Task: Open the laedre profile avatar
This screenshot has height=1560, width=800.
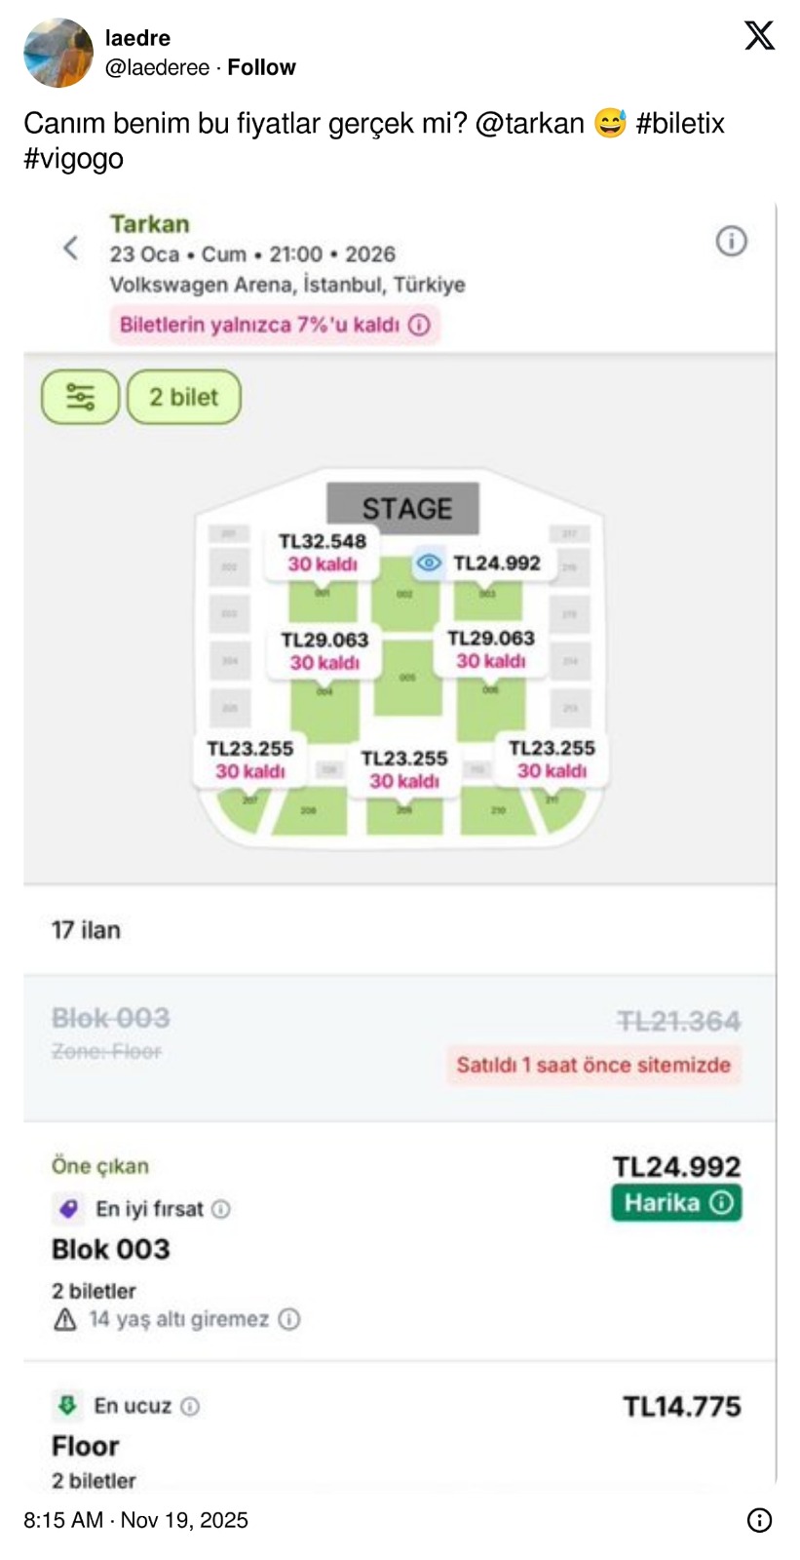Action: (58, 53)
